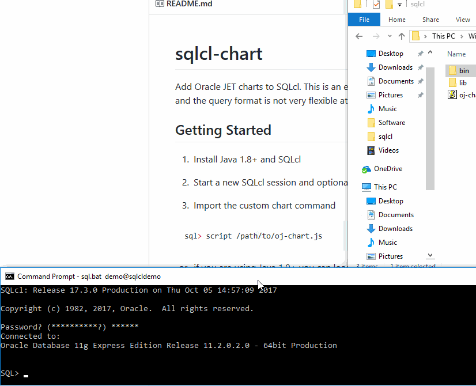Open Pictures under This PC

point(390,256)
